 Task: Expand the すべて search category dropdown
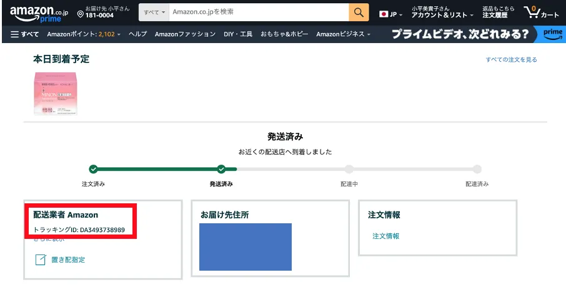pos(154,12)
